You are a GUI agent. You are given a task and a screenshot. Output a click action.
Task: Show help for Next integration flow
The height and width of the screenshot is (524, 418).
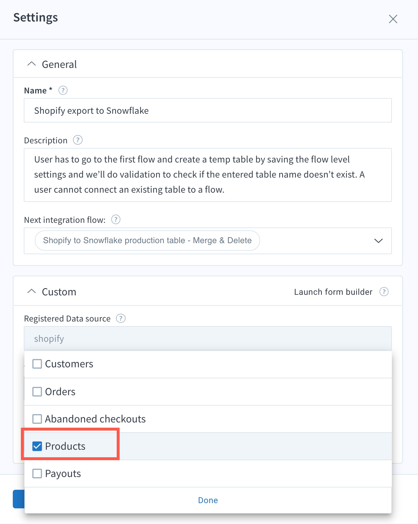116,220
